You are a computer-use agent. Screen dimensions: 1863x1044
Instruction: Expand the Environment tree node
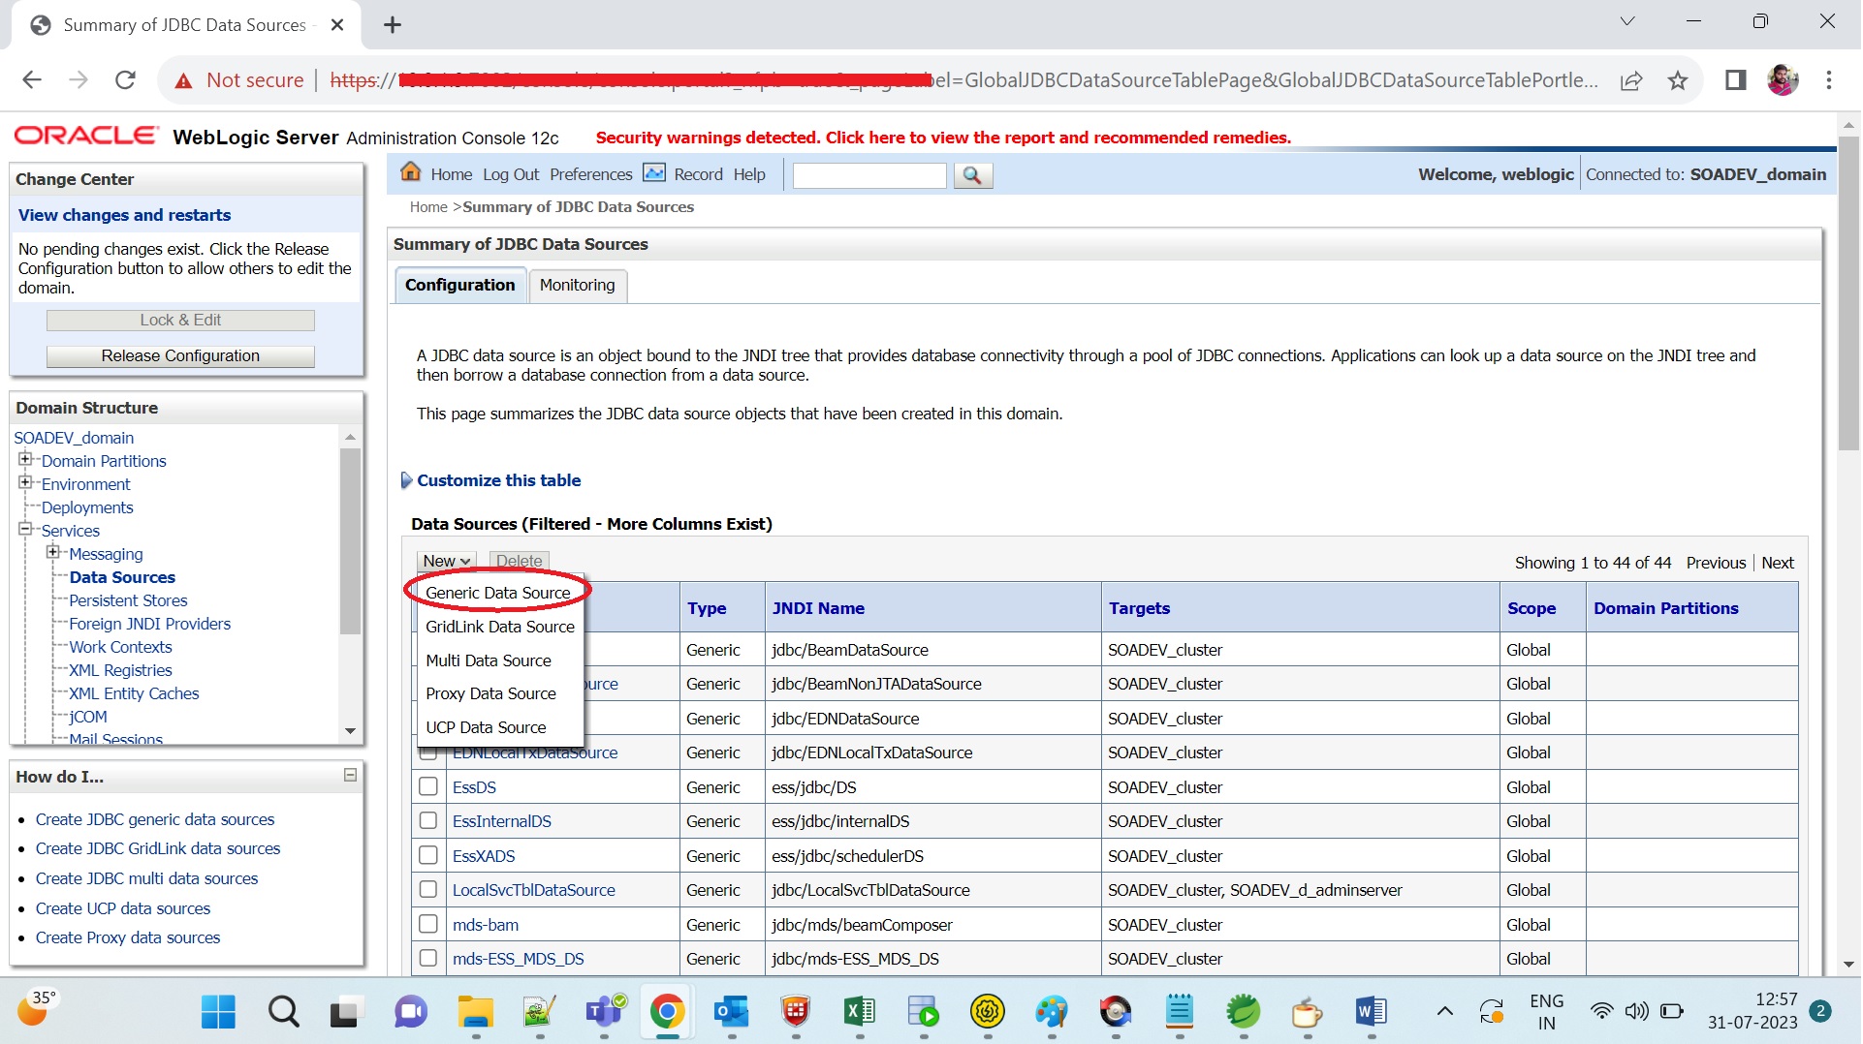25,482
